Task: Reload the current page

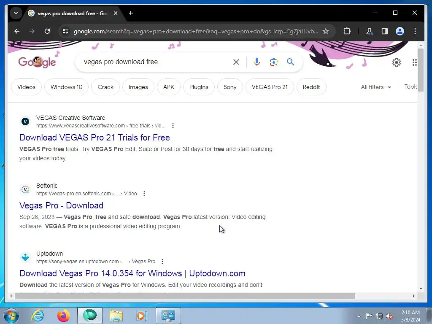Action: [x=47, y=31]
